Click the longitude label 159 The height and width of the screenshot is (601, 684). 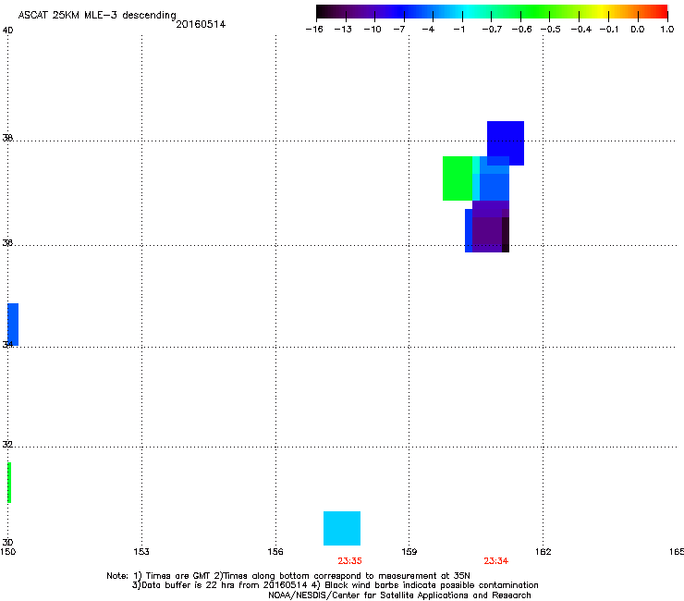point(409,552)
